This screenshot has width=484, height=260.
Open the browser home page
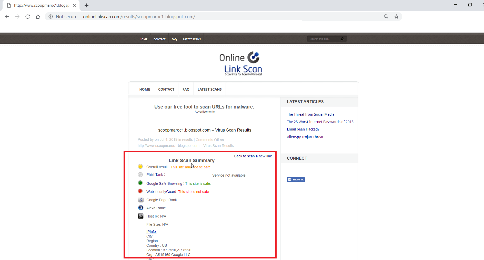(x=38, y=17)
